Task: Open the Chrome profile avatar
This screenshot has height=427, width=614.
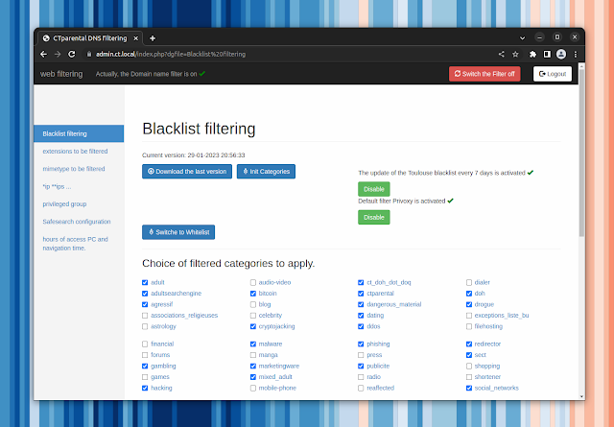Action: (x=560, y=54)
